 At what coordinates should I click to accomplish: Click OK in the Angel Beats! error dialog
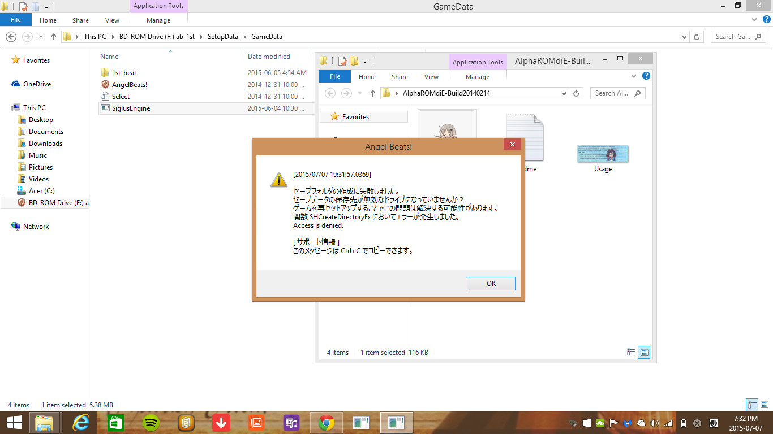pos(491,284)
